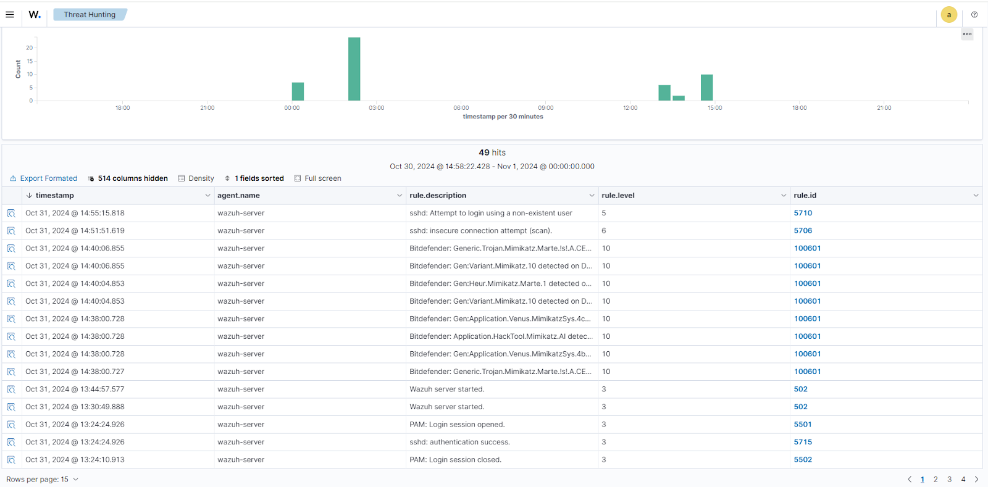Click the tallest histogram bar near 03:00
The height and width of the screenshot is (487, 988).
pyautogui.click(x=354, y=69)
